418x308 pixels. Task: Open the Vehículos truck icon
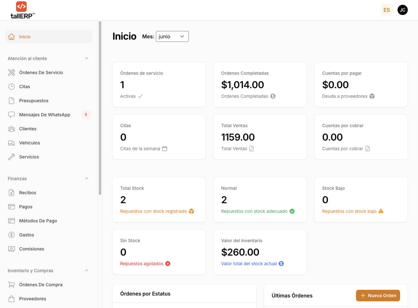click(x=12, y=143)
